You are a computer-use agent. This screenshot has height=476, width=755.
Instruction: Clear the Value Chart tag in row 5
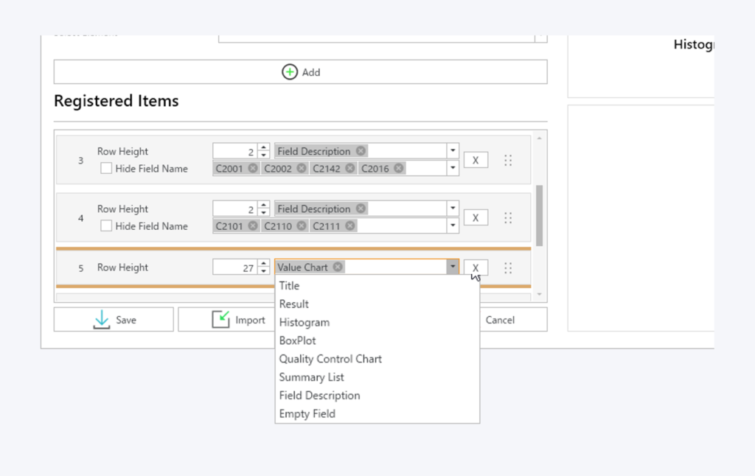coord(338,267)
